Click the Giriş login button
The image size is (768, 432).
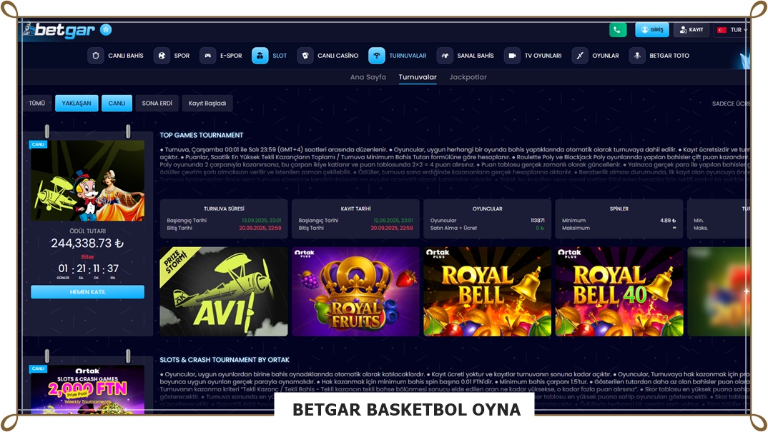651,30
